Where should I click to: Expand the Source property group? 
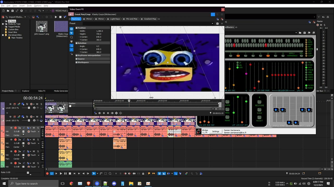pyautogui.click(x=76, y=59)
